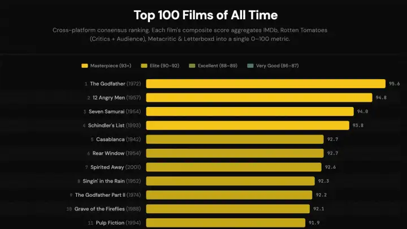The image size is (407, 229).
Task: Click the Pulp Fiction (1994) bar
Action: 226,222
